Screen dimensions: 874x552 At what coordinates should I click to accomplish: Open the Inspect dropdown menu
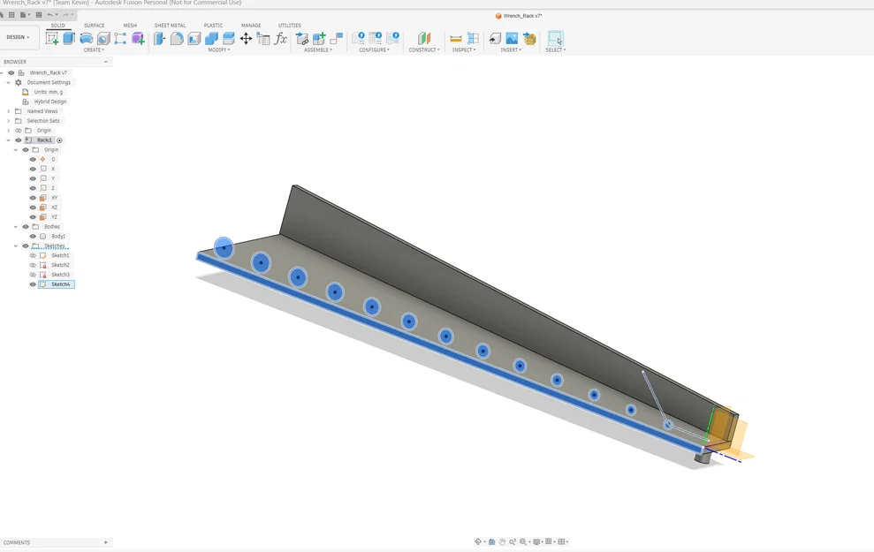tap(464, 50)
